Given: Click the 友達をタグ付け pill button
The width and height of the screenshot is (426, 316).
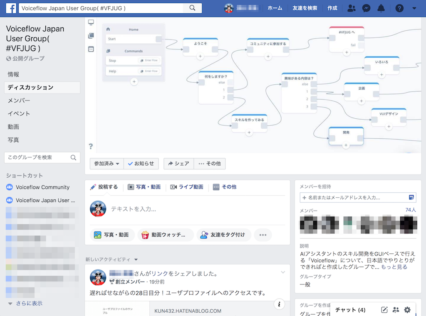Looking at the screenshot, I should 223,235.
